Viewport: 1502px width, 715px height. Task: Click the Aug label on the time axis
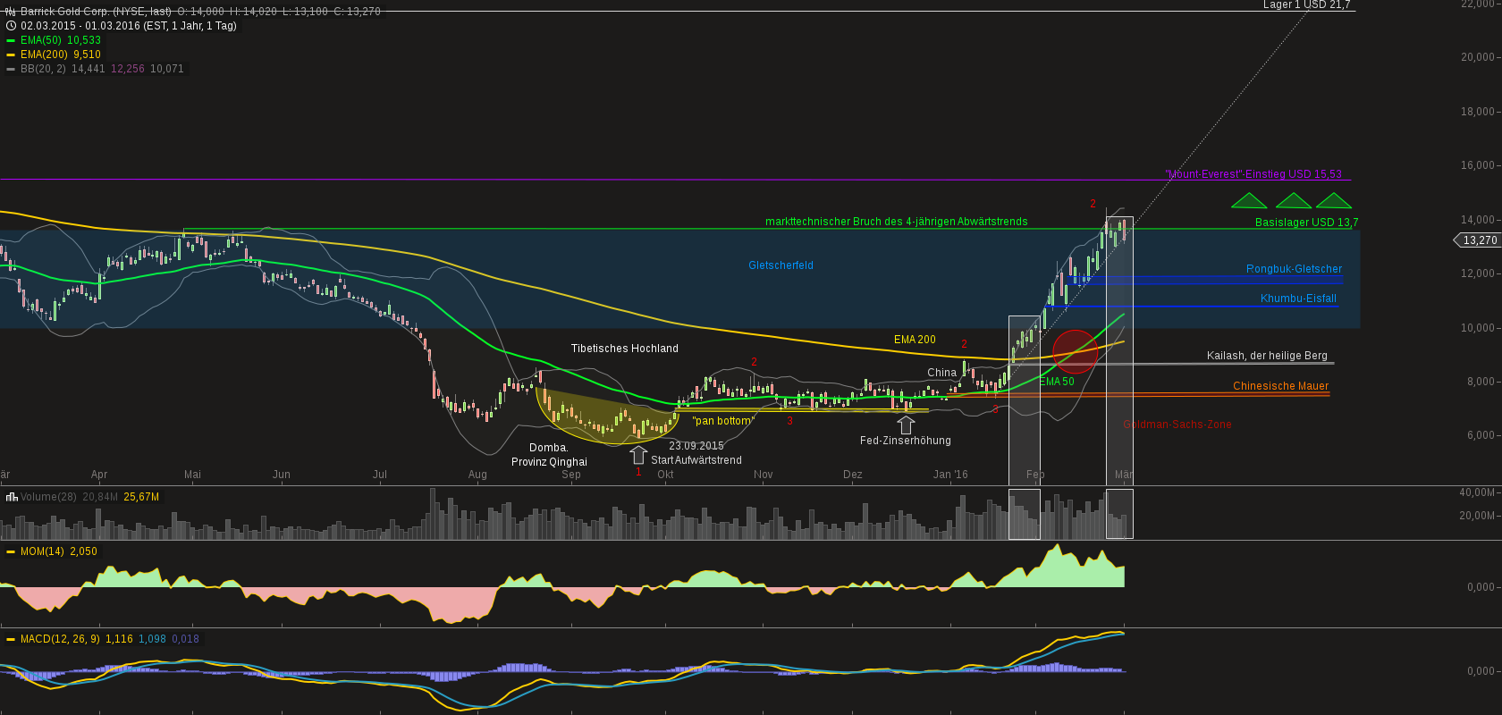pos(477,475)
